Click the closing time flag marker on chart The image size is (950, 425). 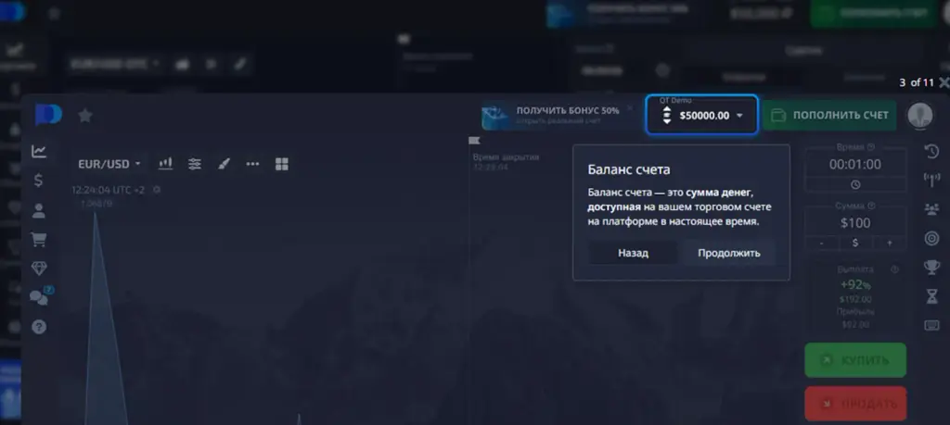[474, 141]
